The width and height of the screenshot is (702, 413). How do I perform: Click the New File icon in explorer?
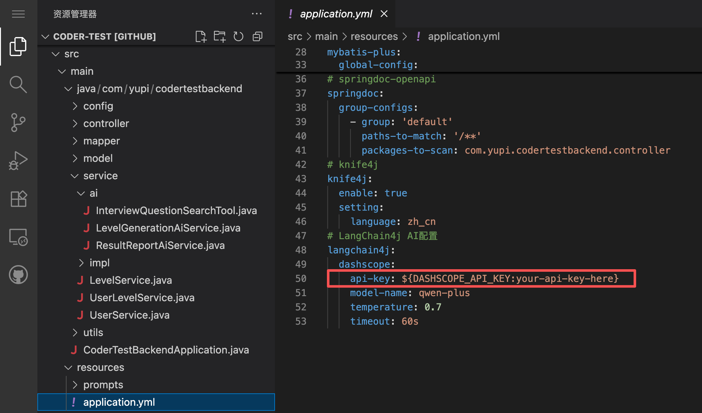201,36
